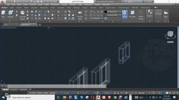179x100 pixels.
Task: Toggle isolate objects icon in status bar
Action: [x=159, y=93]
